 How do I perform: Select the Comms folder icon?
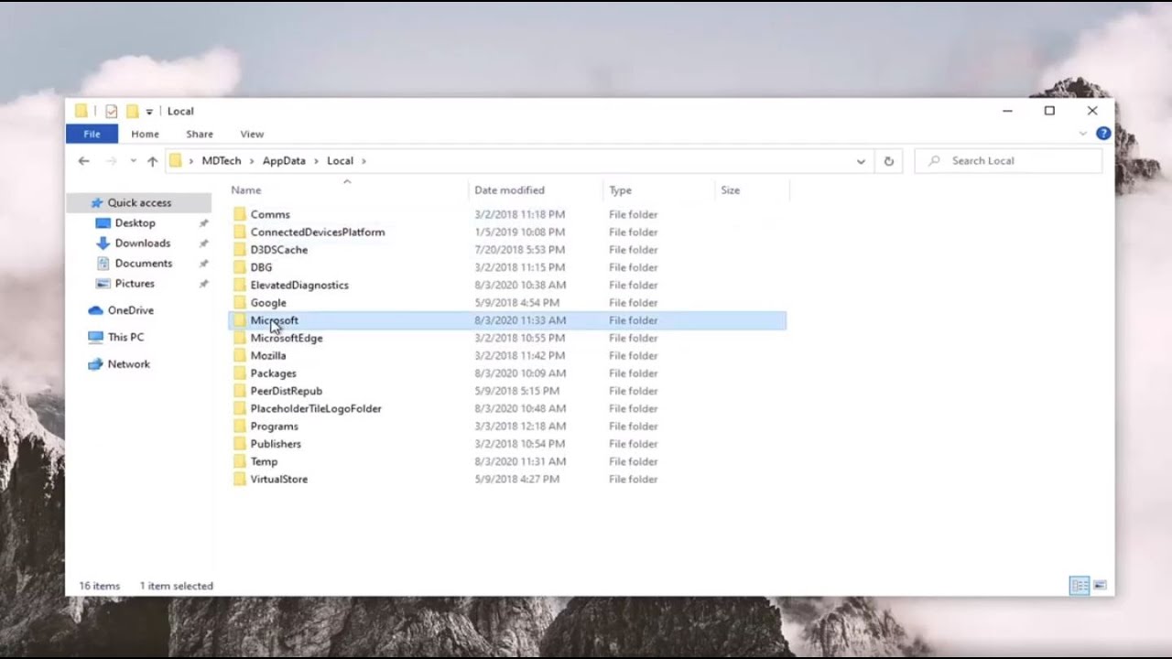[x=239, y=214]
